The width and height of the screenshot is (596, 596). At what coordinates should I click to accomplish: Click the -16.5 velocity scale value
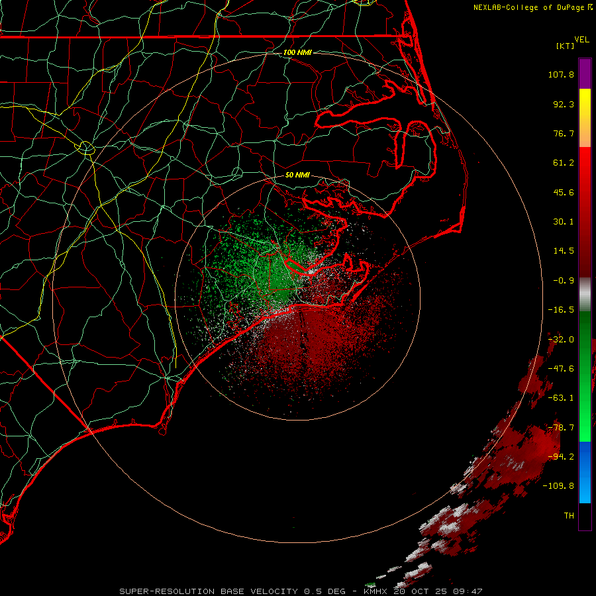[x=561, y=310]
